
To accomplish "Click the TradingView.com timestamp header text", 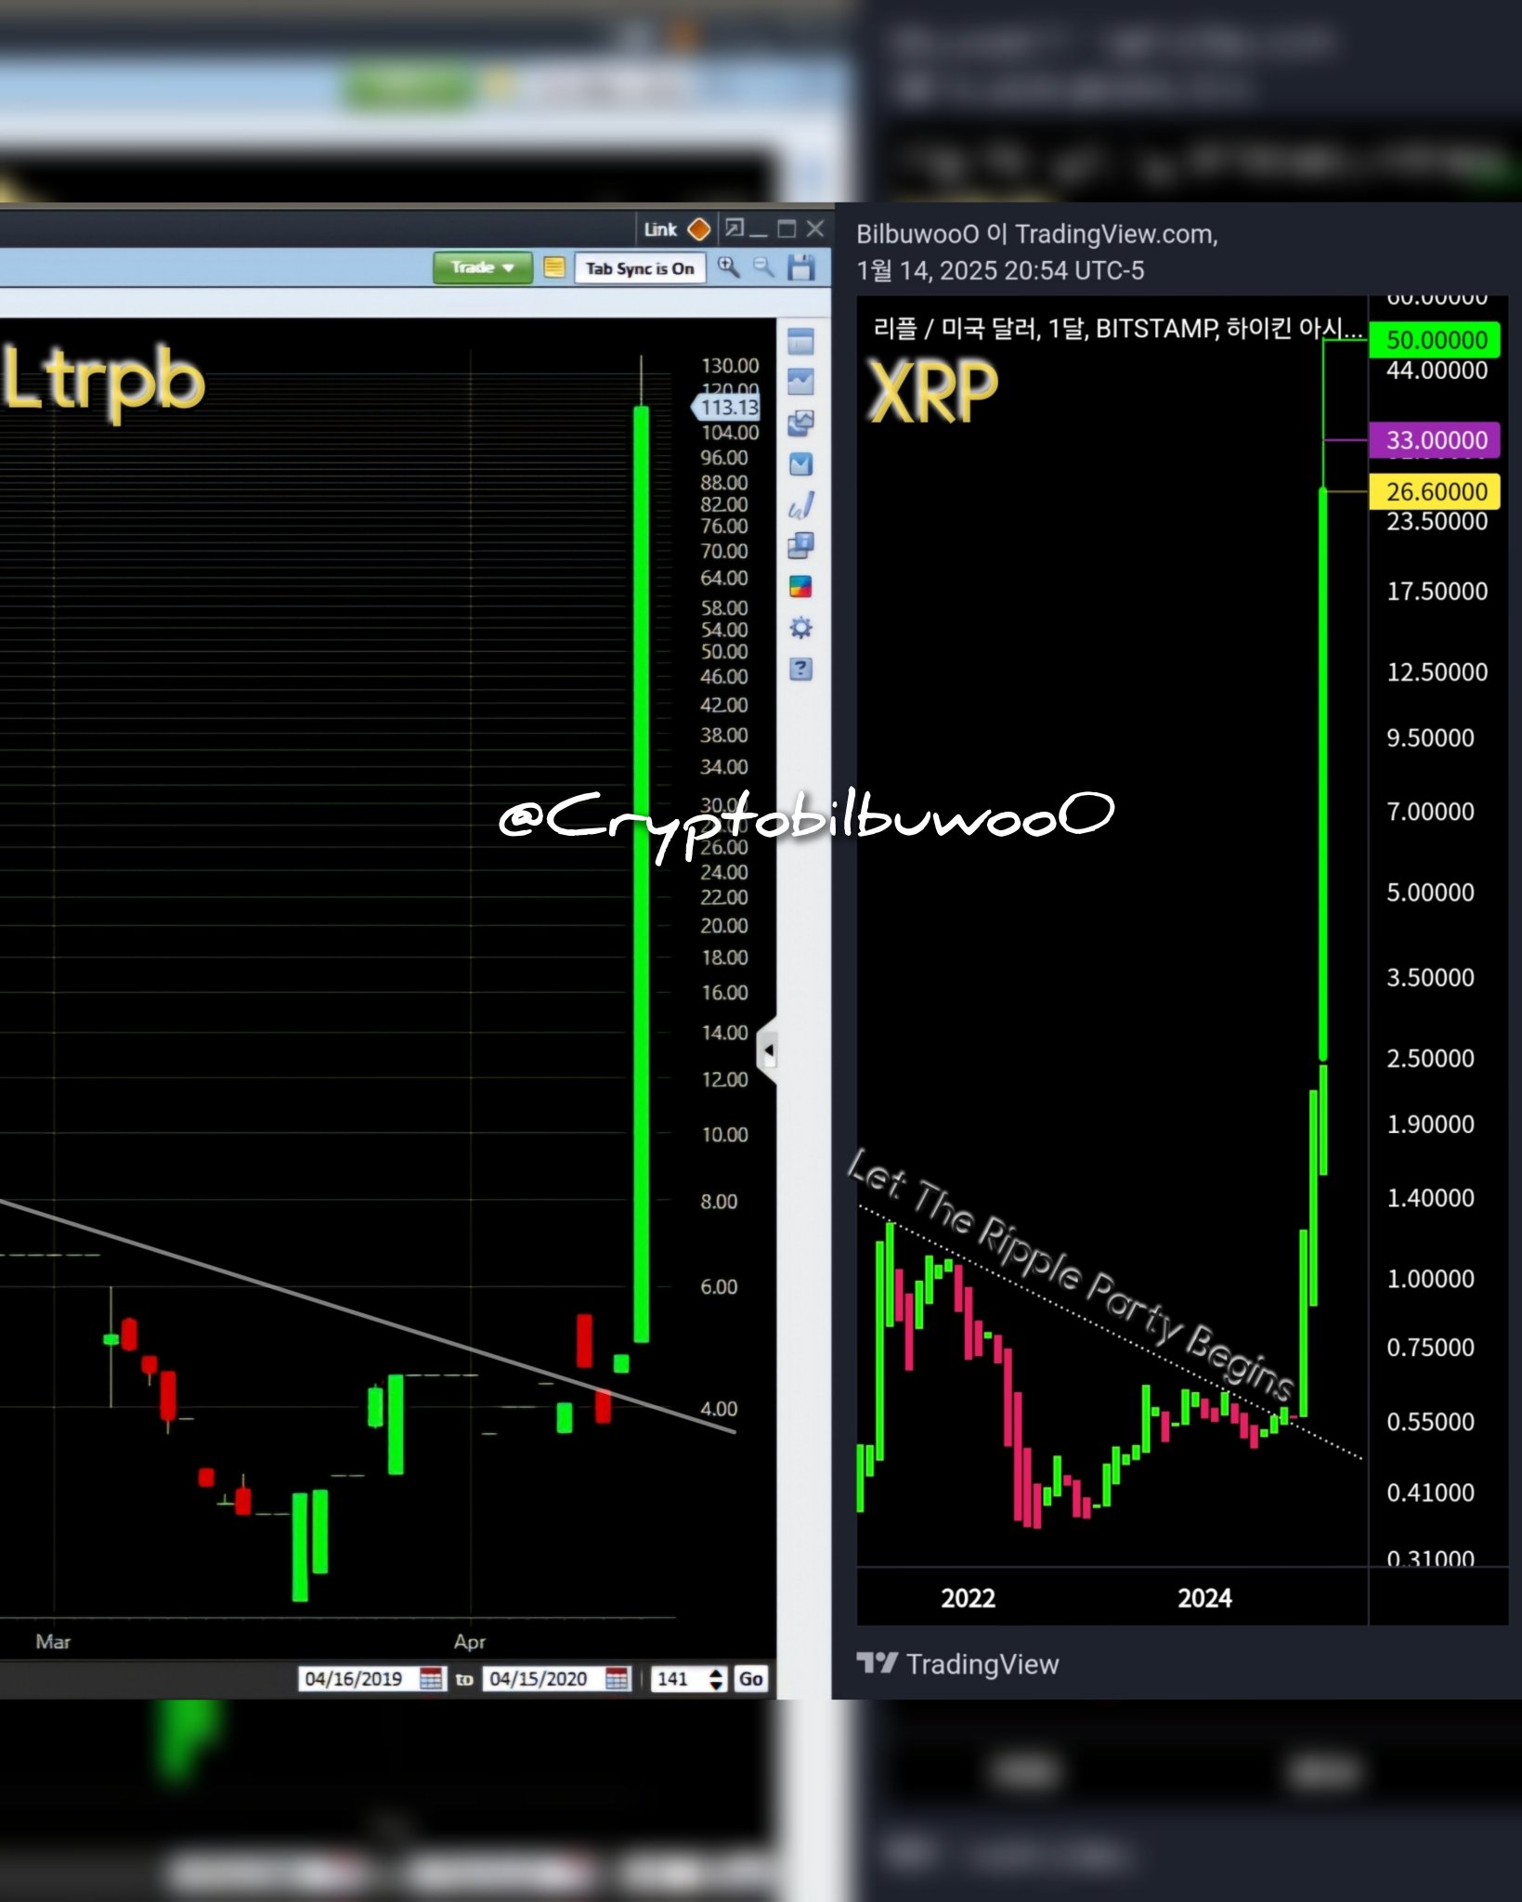I will pos(1036,252).
